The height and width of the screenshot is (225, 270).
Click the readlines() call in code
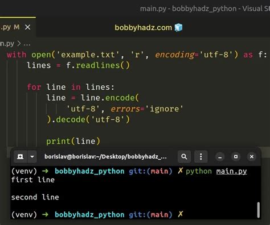[103, 65]
